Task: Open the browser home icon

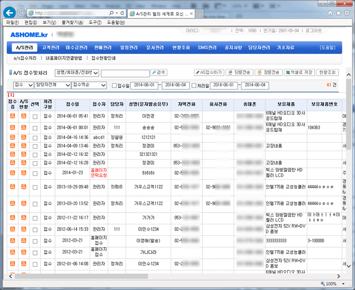Action: (330, 13)
